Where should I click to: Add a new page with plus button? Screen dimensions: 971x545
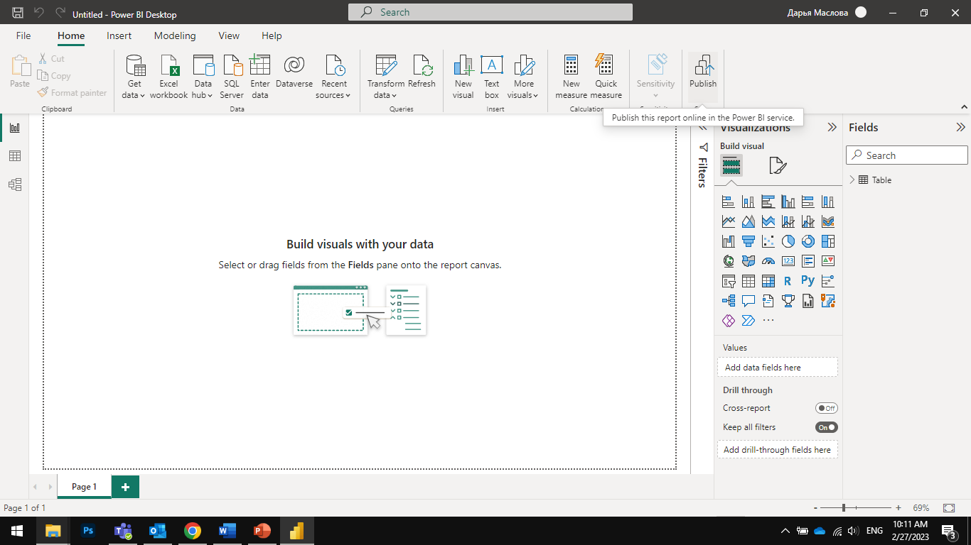tap(126, 487)
